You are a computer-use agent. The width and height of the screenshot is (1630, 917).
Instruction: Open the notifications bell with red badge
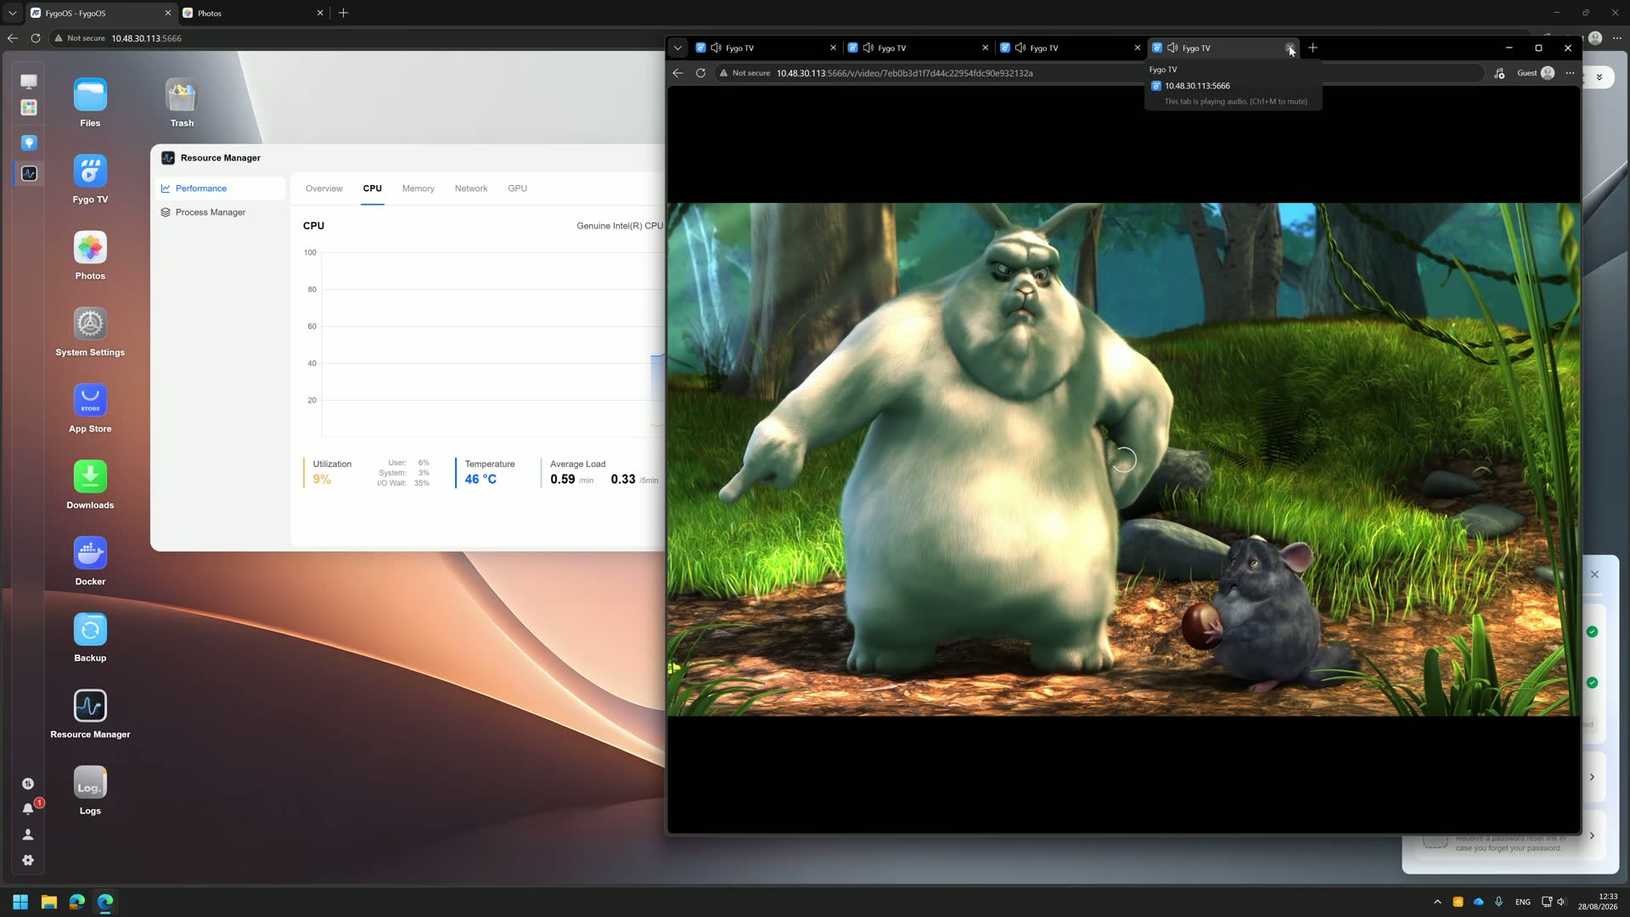pos(28,809)
